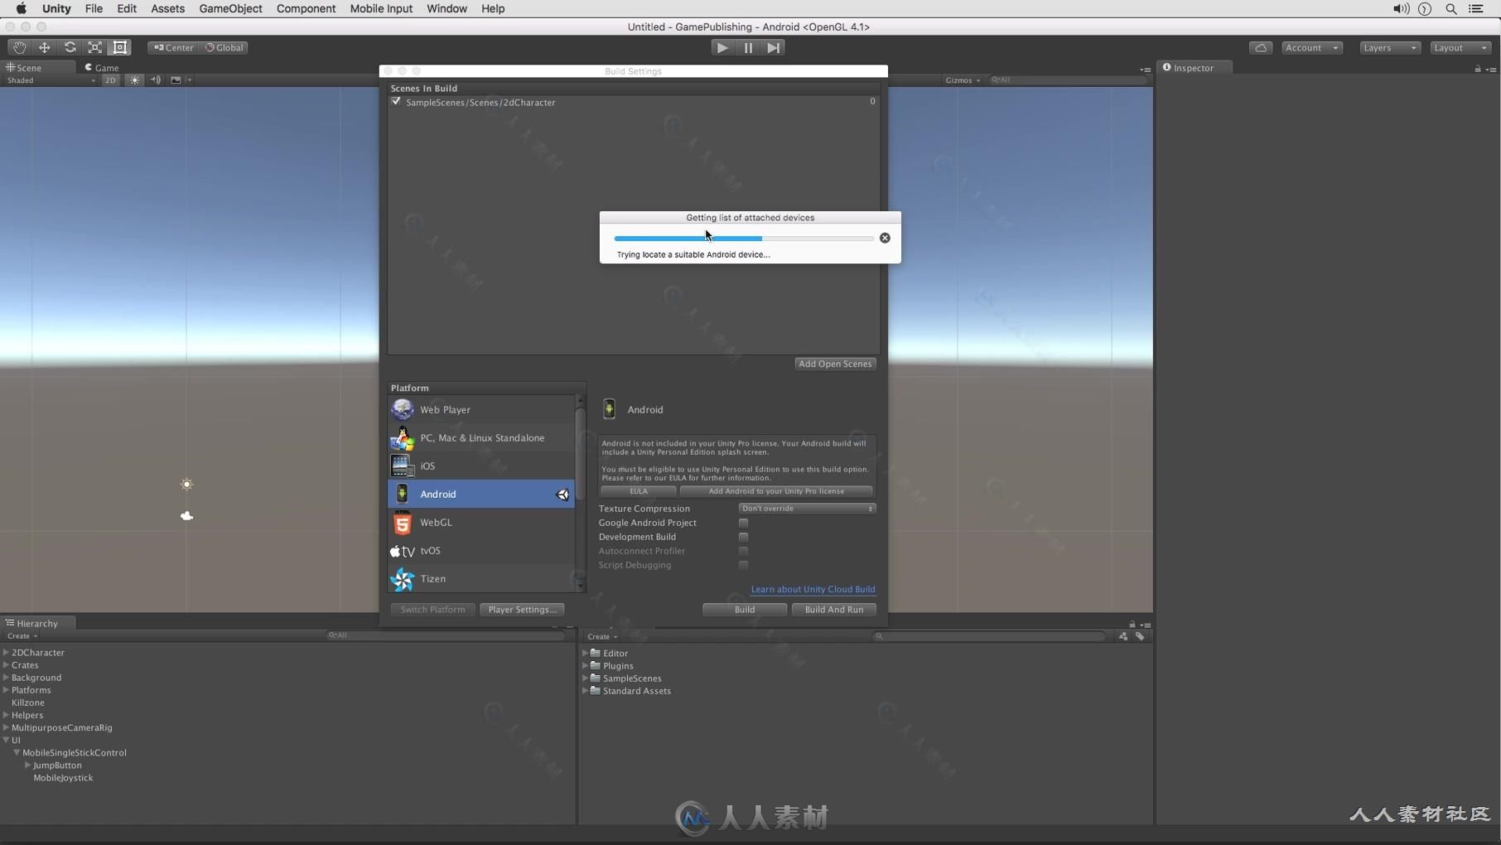Image resolution: width=1501 pixels, height=845 pixels.
Task: Open the scene effects image icon dropdown
Action: 180,80
